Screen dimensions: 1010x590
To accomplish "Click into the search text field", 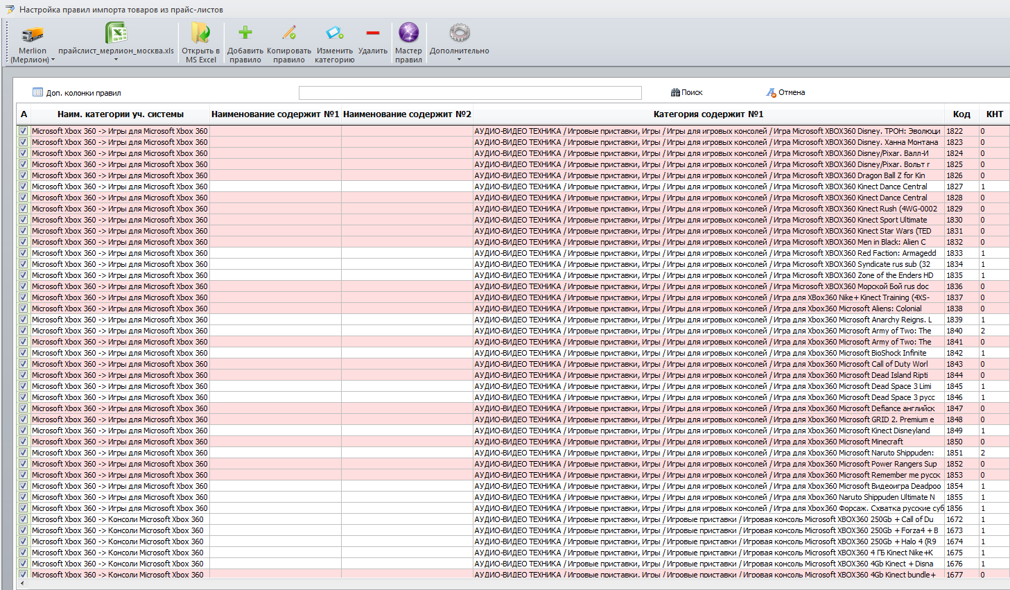I will 470,93.
